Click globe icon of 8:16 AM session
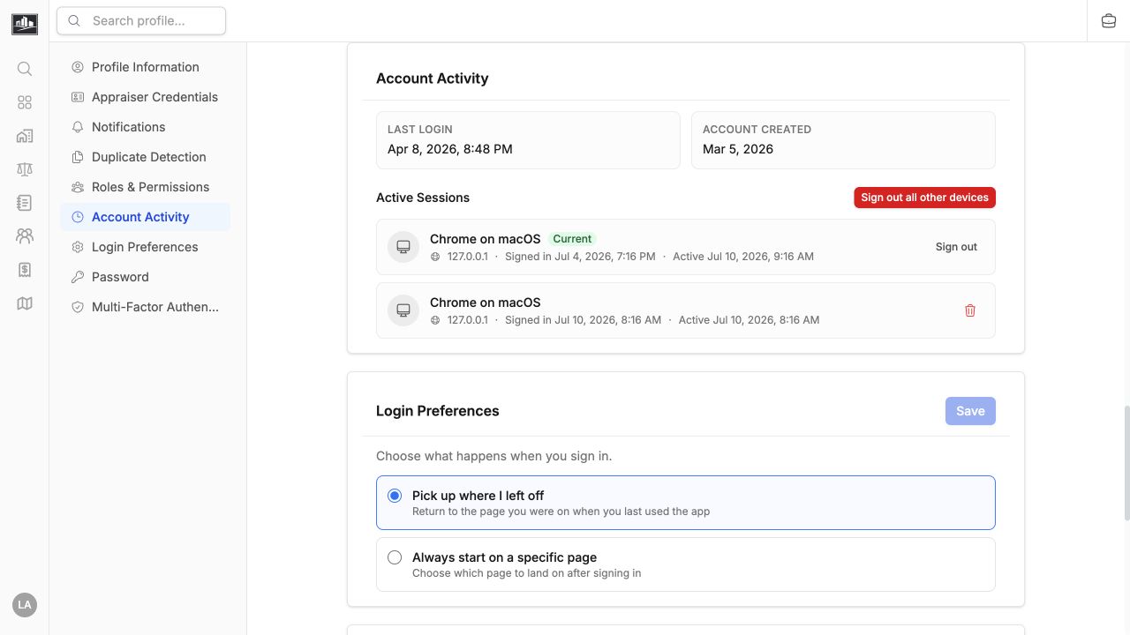The height and width of the screenshot is (635, 1130). (435, 320)
